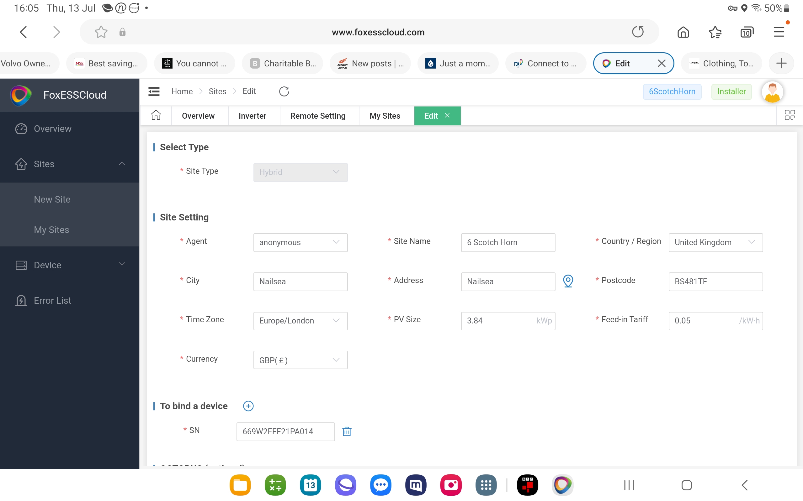Click the breadcrumb refresh icon

284,91
